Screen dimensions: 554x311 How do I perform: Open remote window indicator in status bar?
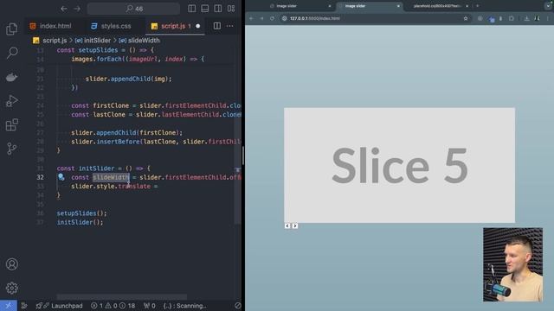click(9, 306)
